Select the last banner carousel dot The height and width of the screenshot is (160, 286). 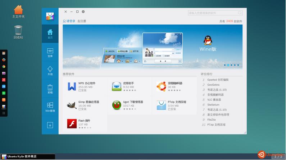tap(238, 65)
